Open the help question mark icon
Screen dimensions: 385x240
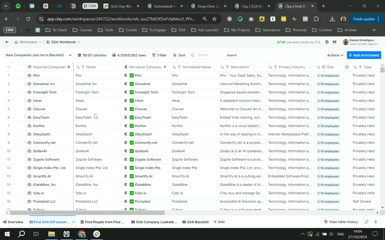(327, 42)
